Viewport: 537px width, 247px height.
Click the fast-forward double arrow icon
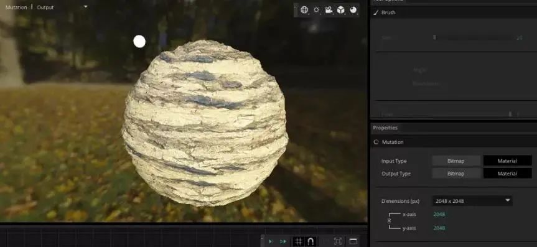[x=283, y=241]
